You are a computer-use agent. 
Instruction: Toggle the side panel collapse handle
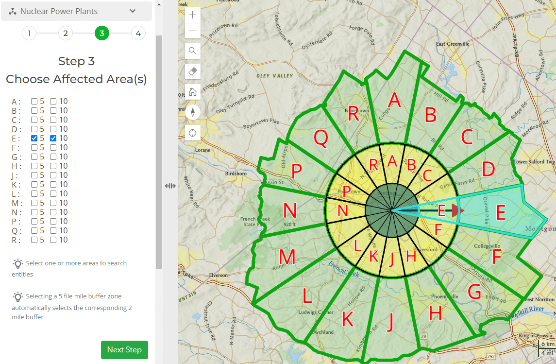pos(170,186)
